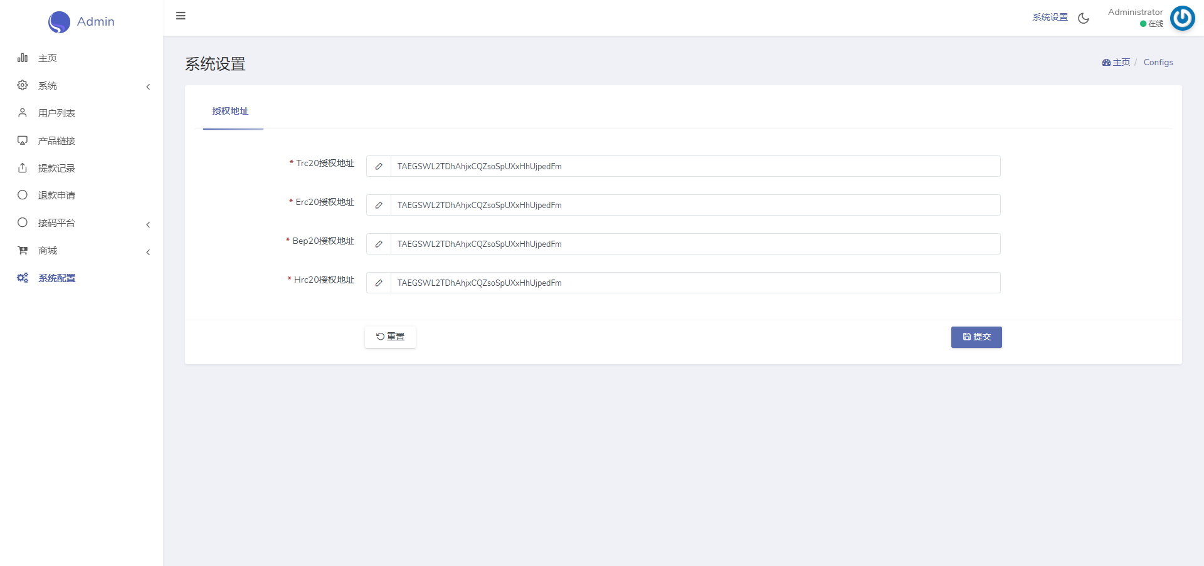Click the 系统设置 page heading
Image resolution: width=1204 pixels, height=566 pixels.
coord(215,64)
